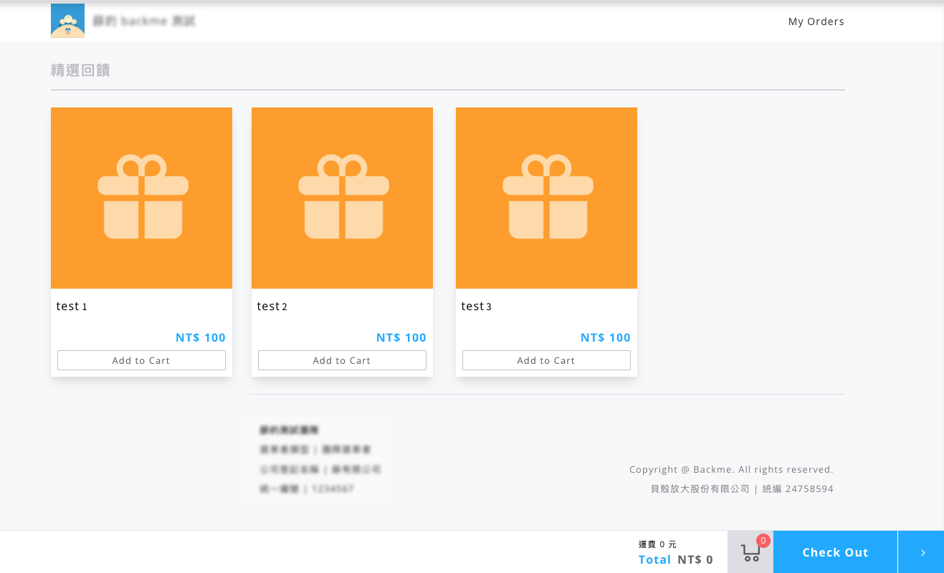This screenshot has width=944, height=573.
Task: Click the gift icon for test2
Action: [x=343, y=197]
